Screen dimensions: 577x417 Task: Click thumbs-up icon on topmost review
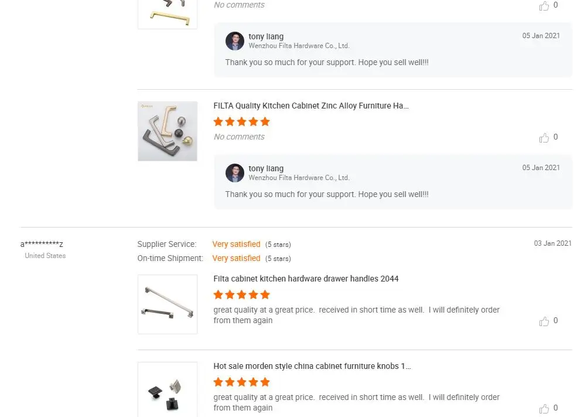(545, 6)
